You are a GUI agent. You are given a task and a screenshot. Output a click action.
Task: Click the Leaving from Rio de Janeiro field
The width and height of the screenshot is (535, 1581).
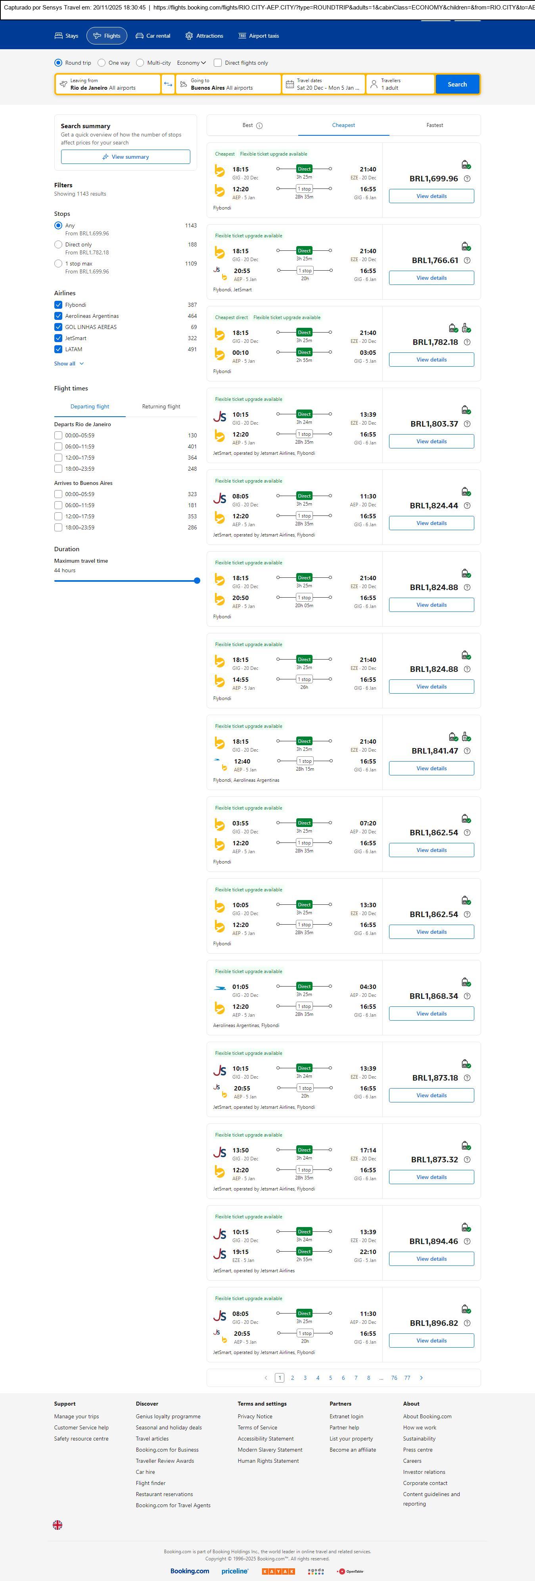[108, 84]
